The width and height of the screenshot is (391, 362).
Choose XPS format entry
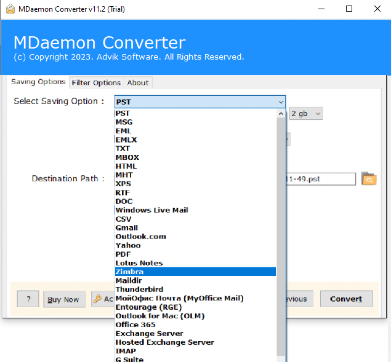point(196,184)
